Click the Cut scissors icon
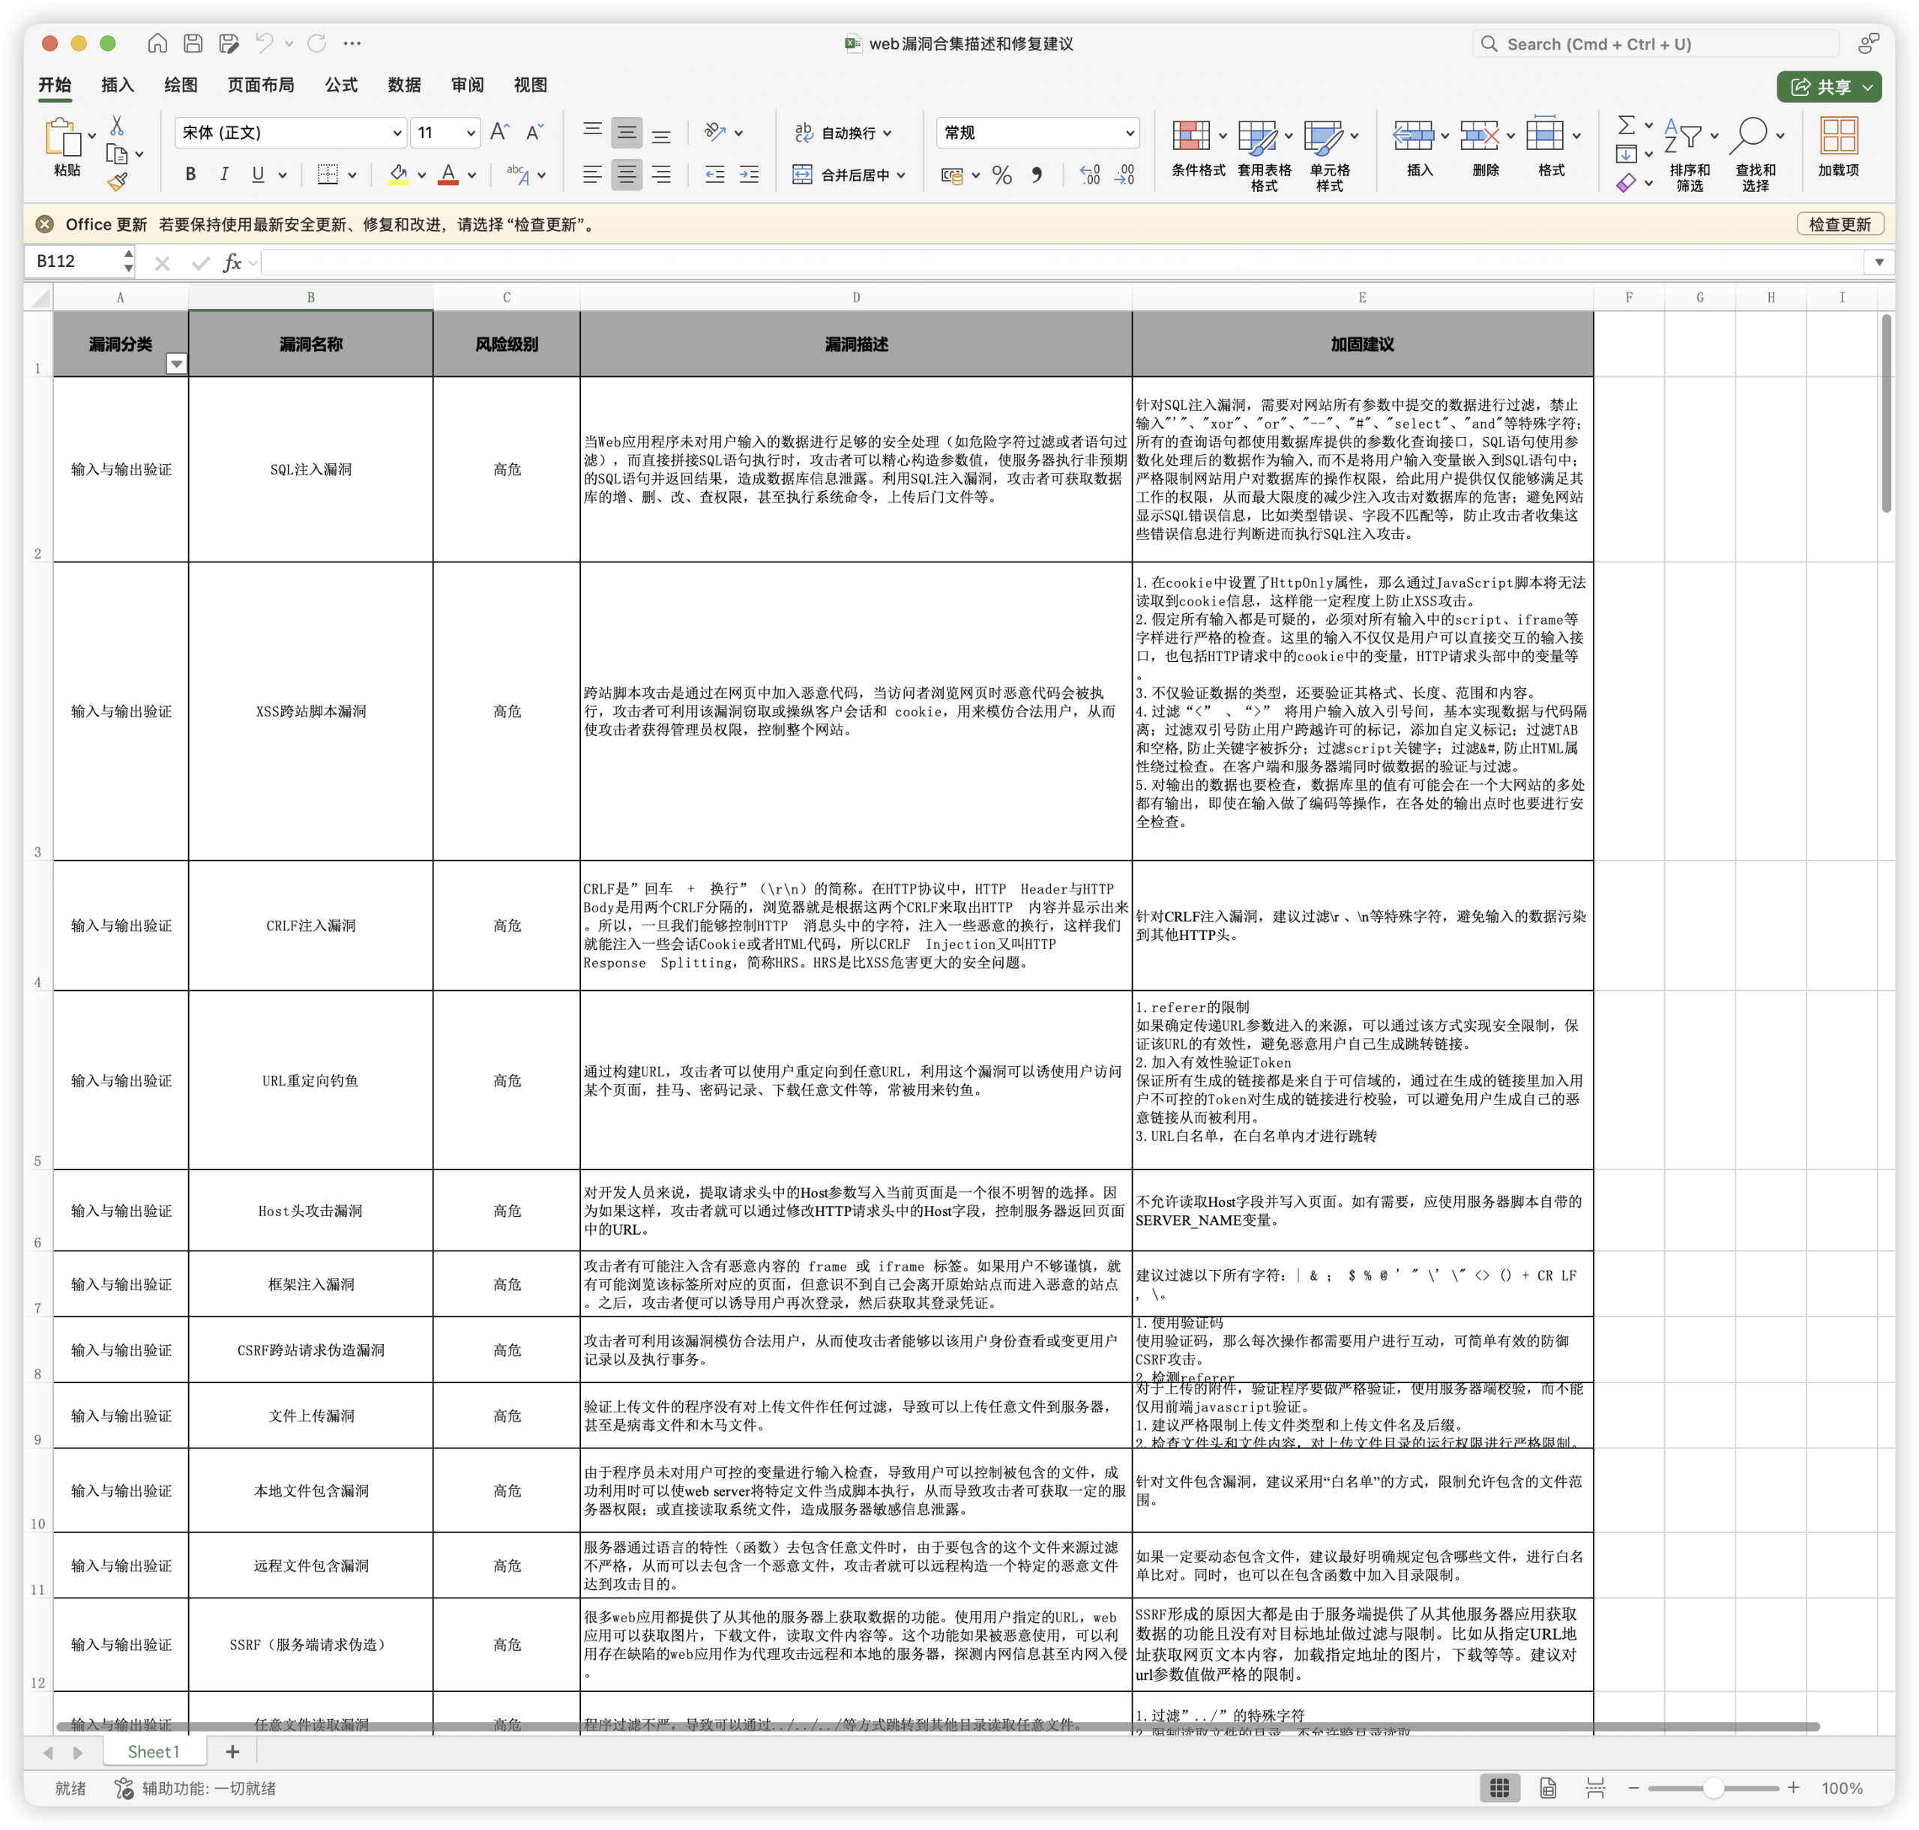The height and width of the screenshot is (1830, 1919). [117, 126]
